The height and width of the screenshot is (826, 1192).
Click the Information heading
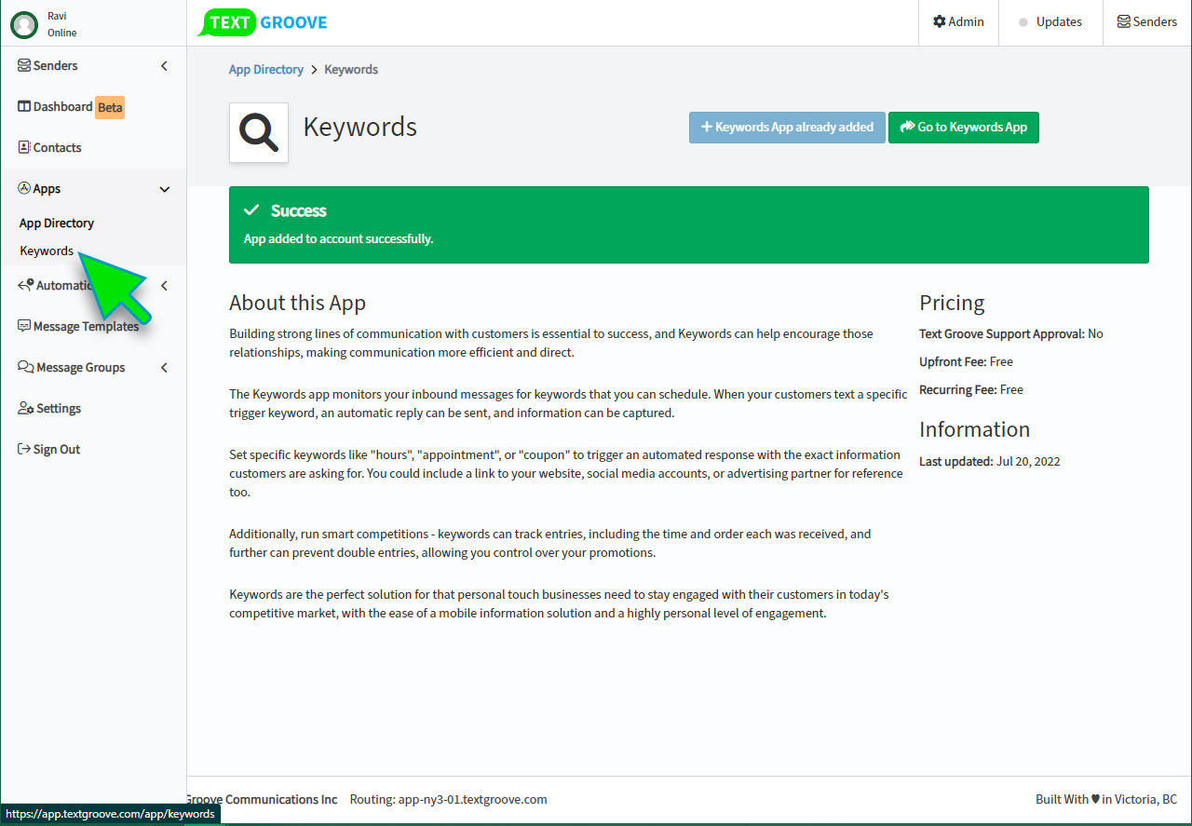point(975,429)
